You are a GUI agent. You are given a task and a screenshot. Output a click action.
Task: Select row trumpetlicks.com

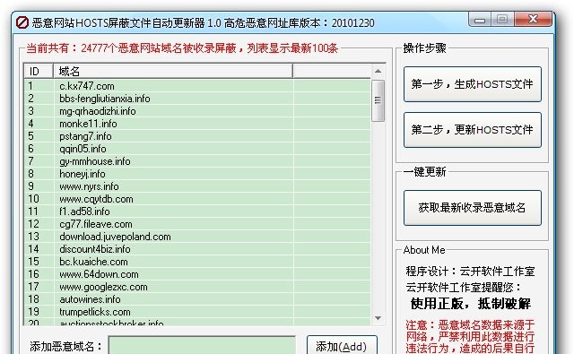click(x=197, y=312)
